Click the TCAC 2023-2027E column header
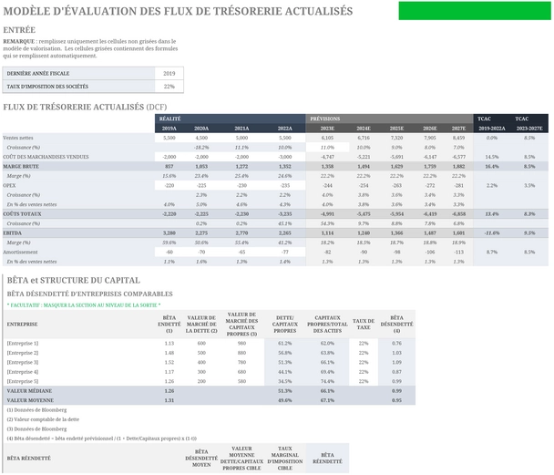Viewport: 554px width, 475px height. pyautogui.click(x=529, y=124)
